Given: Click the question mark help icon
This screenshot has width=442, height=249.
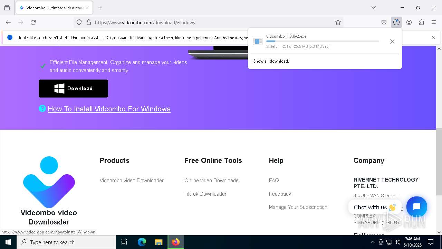Looking at the screenshot, I should point(42,109).
